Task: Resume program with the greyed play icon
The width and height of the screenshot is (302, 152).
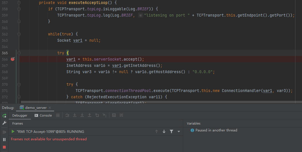Action: tap(4, 132)
